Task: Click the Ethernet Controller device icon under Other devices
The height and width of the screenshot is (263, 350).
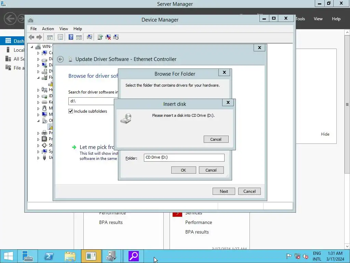Action: (x=51, y=127)
